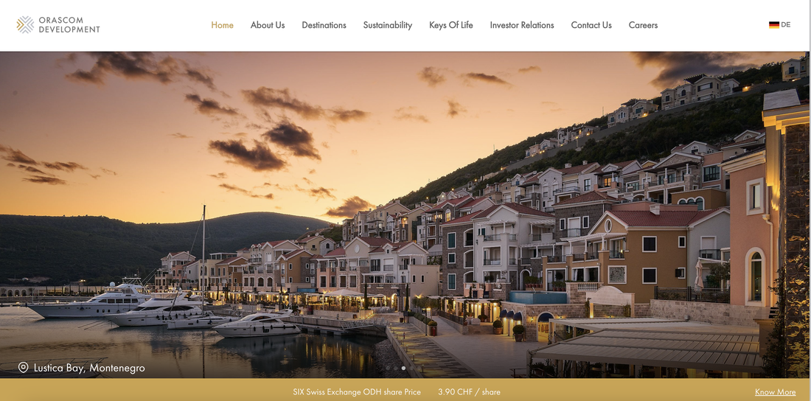Click the SIX Swiss Exchange ODH share Price text

tap(357, 391)
